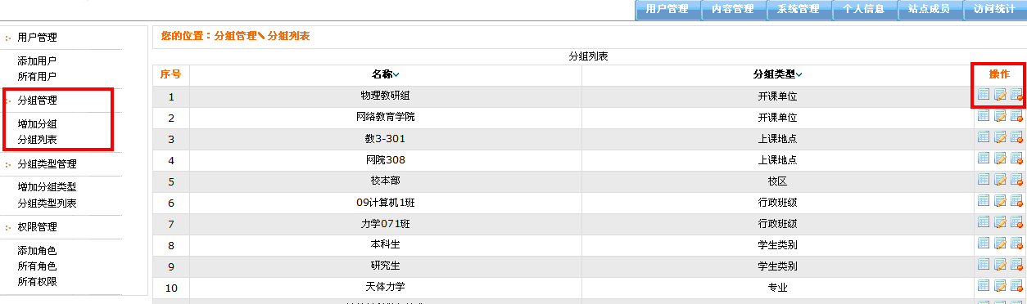Open the 分组类型列表 link

click(x=47, y=203)
